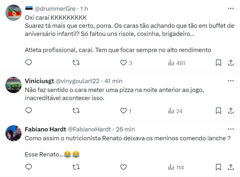Reply to the drummerGre tweet
This screenshot has width=240, height=177.
tap(29, 63)
